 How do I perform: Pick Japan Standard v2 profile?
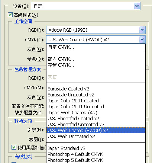(x=96, y=148)
